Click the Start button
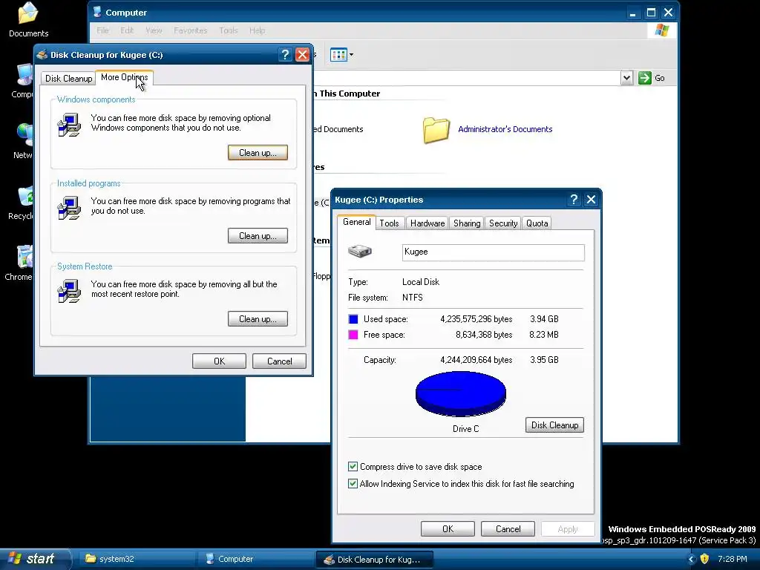Image resolution: width=760 pixels, height=570 pixels. pos(35,559)
